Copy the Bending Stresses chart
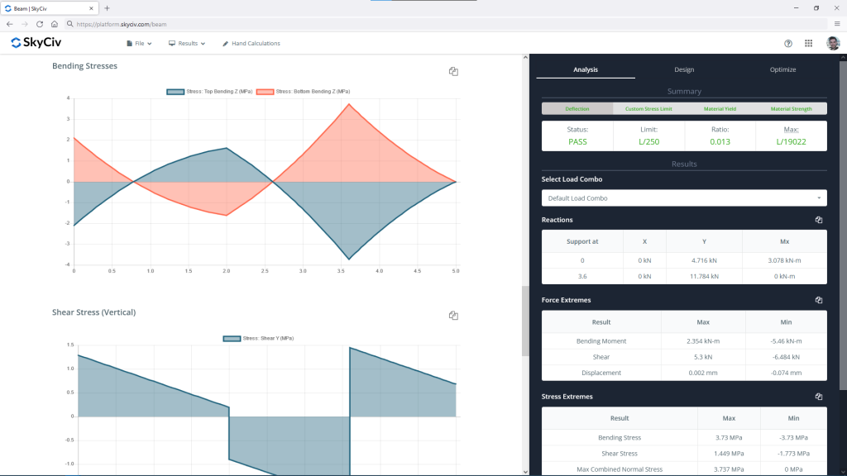 pyautogui.click(x=453, y=71)
